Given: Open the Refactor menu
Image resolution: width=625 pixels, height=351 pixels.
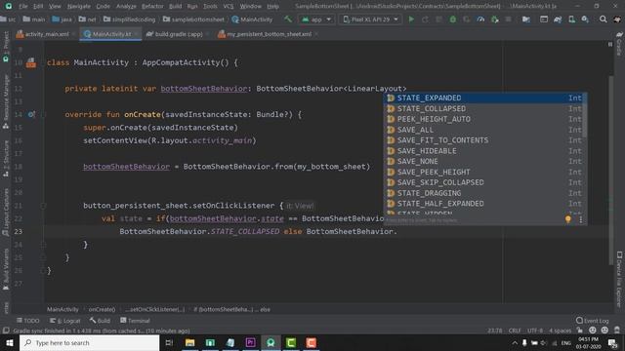Looking at the screenshot, I should [x=152, y=6].
